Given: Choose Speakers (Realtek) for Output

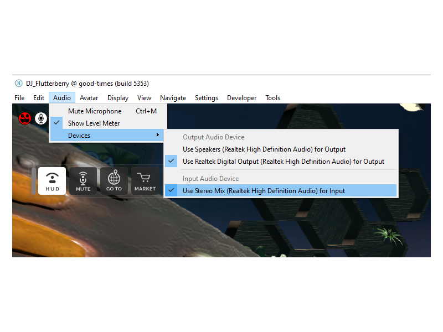Looking at the screenshot, I should [x=281, y=149].
